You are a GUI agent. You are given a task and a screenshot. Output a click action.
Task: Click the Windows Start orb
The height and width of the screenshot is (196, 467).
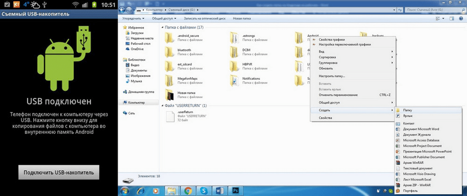coord(126,190)
